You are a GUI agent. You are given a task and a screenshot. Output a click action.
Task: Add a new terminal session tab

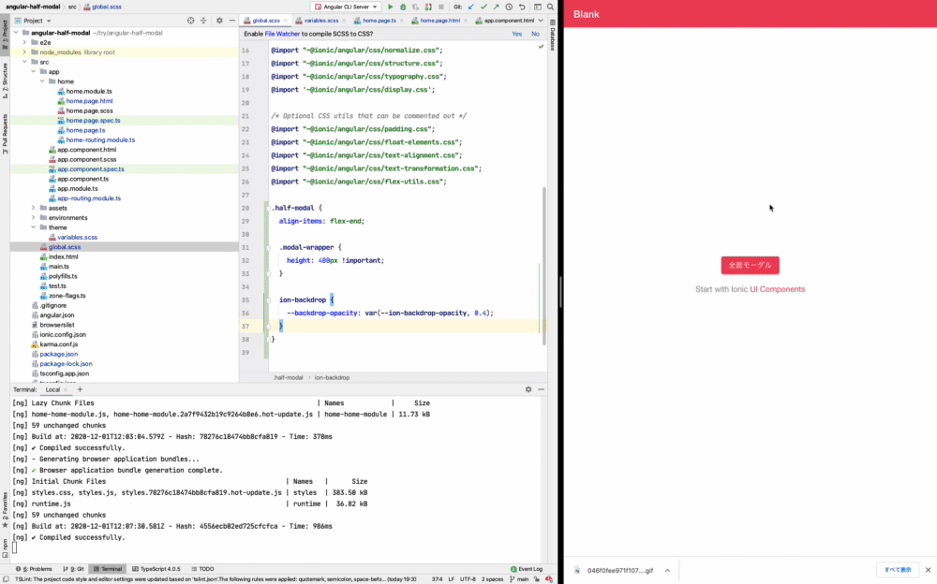pyautogui.click(x=80, y=389)
